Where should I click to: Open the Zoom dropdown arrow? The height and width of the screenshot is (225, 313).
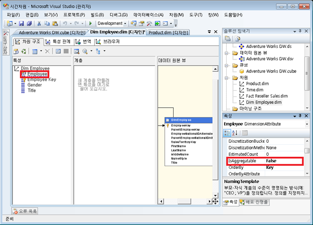click(x=92, y=51)
